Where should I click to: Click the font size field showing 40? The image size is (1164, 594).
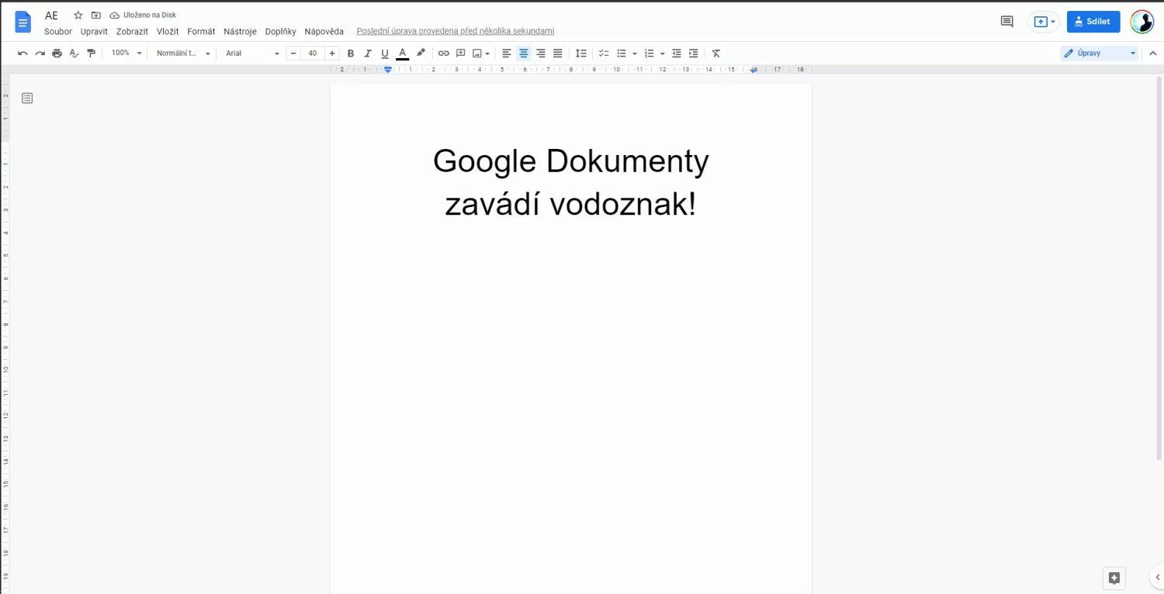(313, 54)
